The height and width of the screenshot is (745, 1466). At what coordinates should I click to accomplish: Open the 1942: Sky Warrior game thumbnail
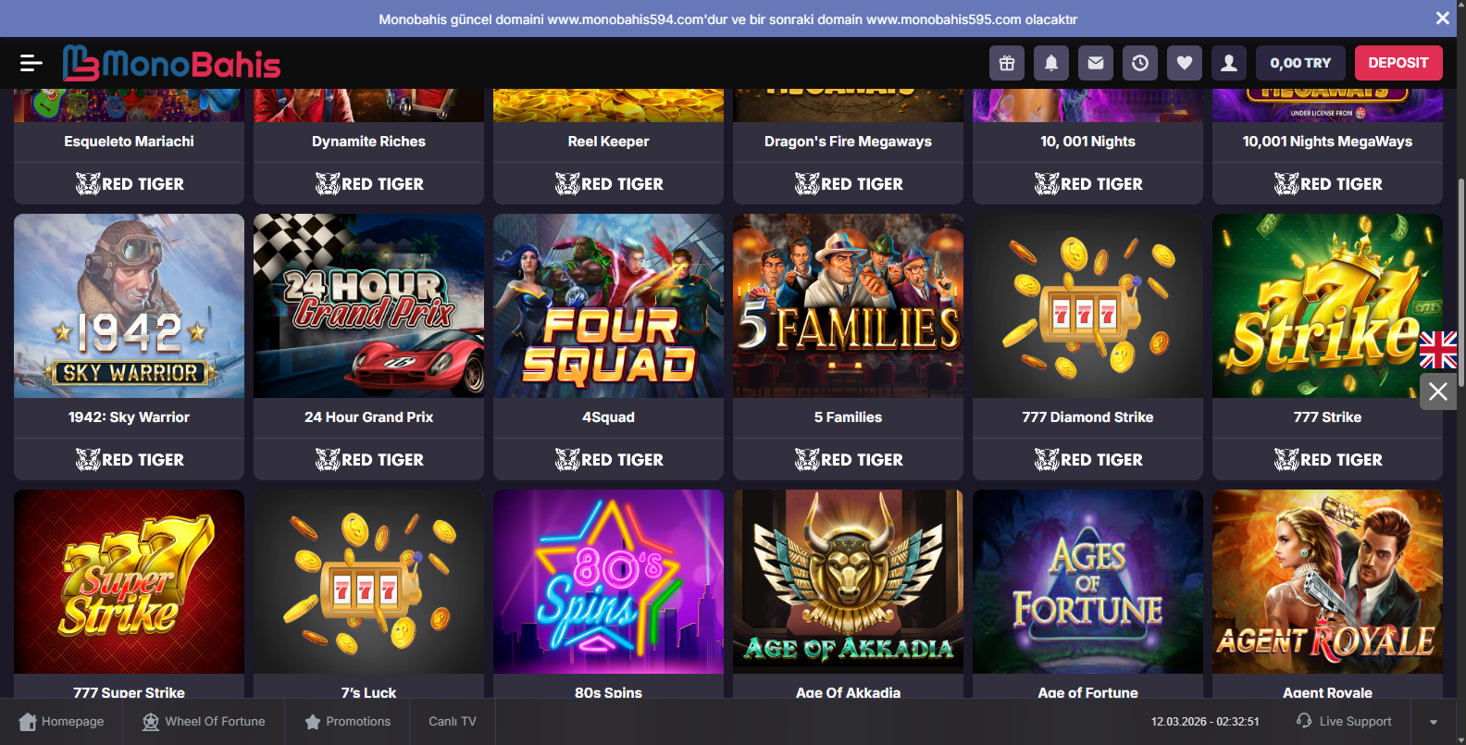click(130, 306)
